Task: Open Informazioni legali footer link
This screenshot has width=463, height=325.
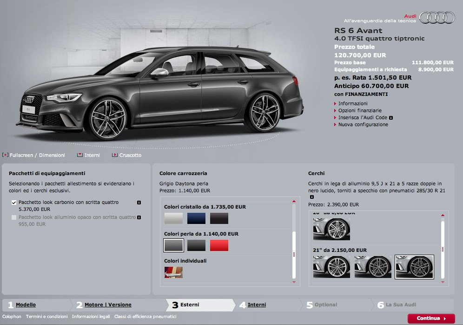Action: click(x=91, y=317)
